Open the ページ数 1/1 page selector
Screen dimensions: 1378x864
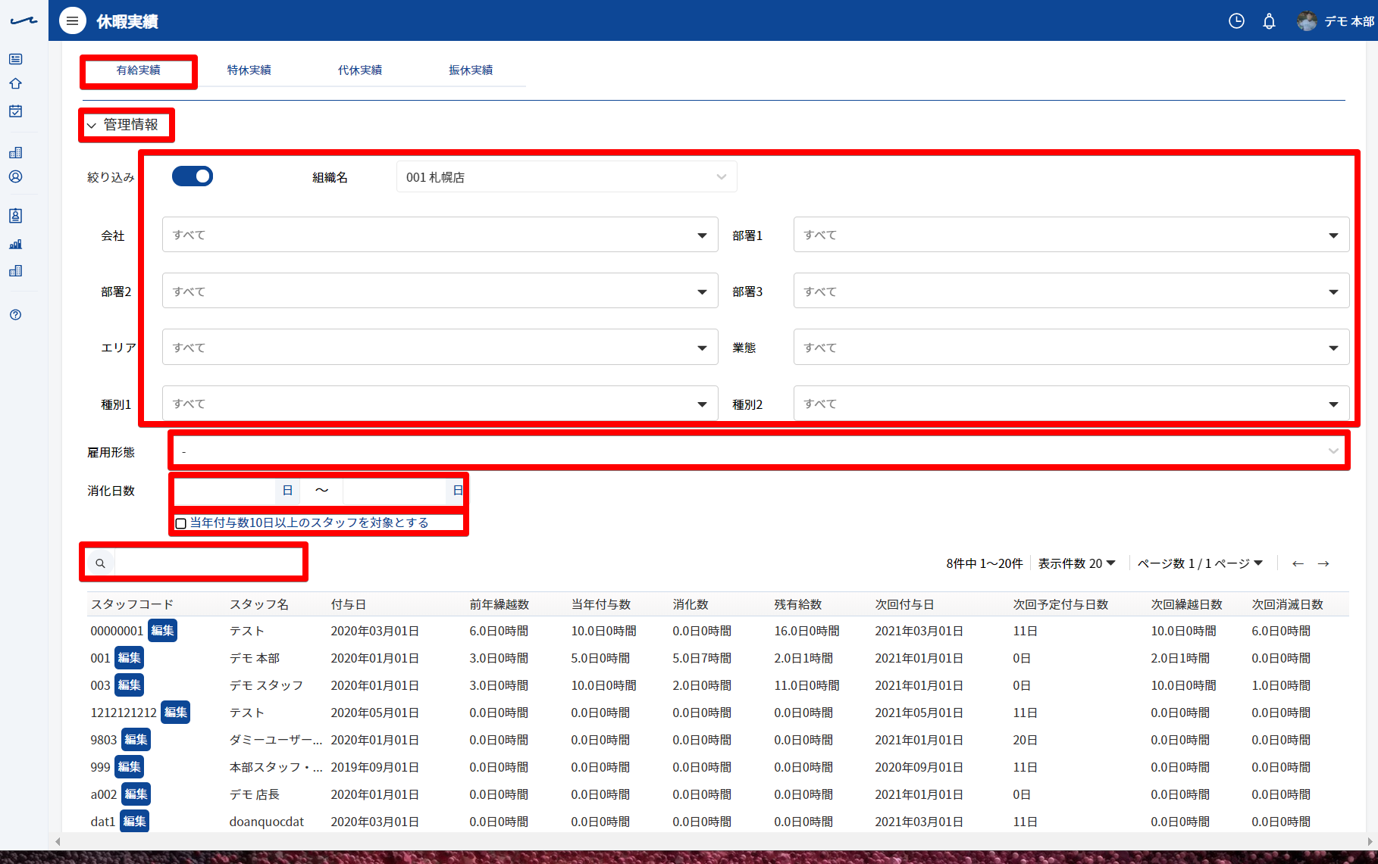tap(1200, 563)
